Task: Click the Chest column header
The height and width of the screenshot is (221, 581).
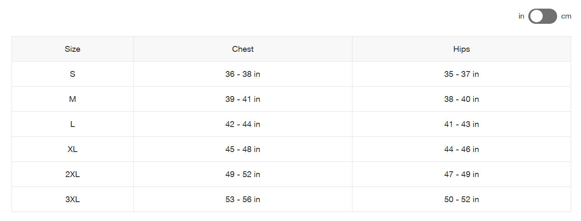Action: [243, 49]
